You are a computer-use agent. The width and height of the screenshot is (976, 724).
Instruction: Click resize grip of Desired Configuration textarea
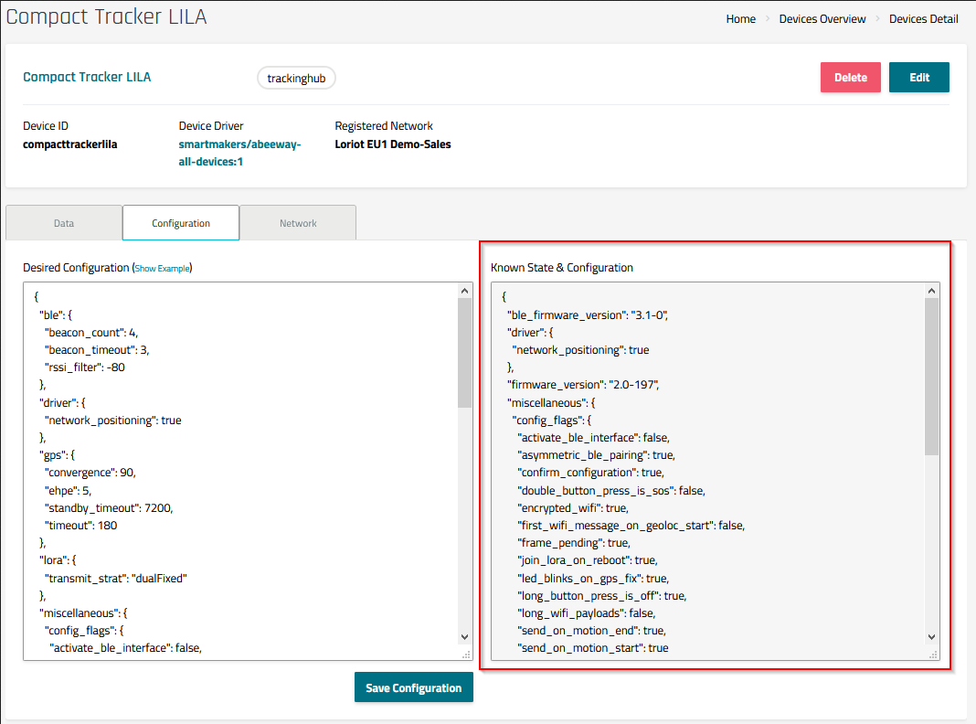466,654
